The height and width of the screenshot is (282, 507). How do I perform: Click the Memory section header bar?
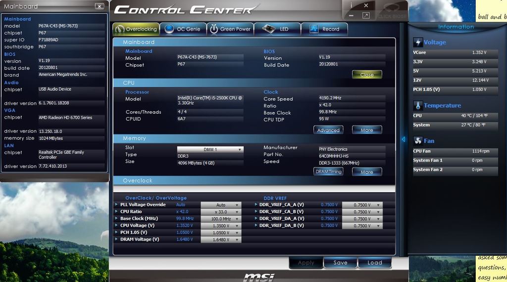(254, 138)
